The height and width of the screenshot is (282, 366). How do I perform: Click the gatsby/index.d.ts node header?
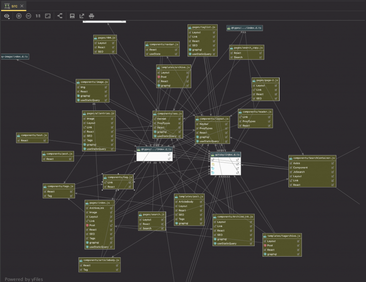point(226,155)
